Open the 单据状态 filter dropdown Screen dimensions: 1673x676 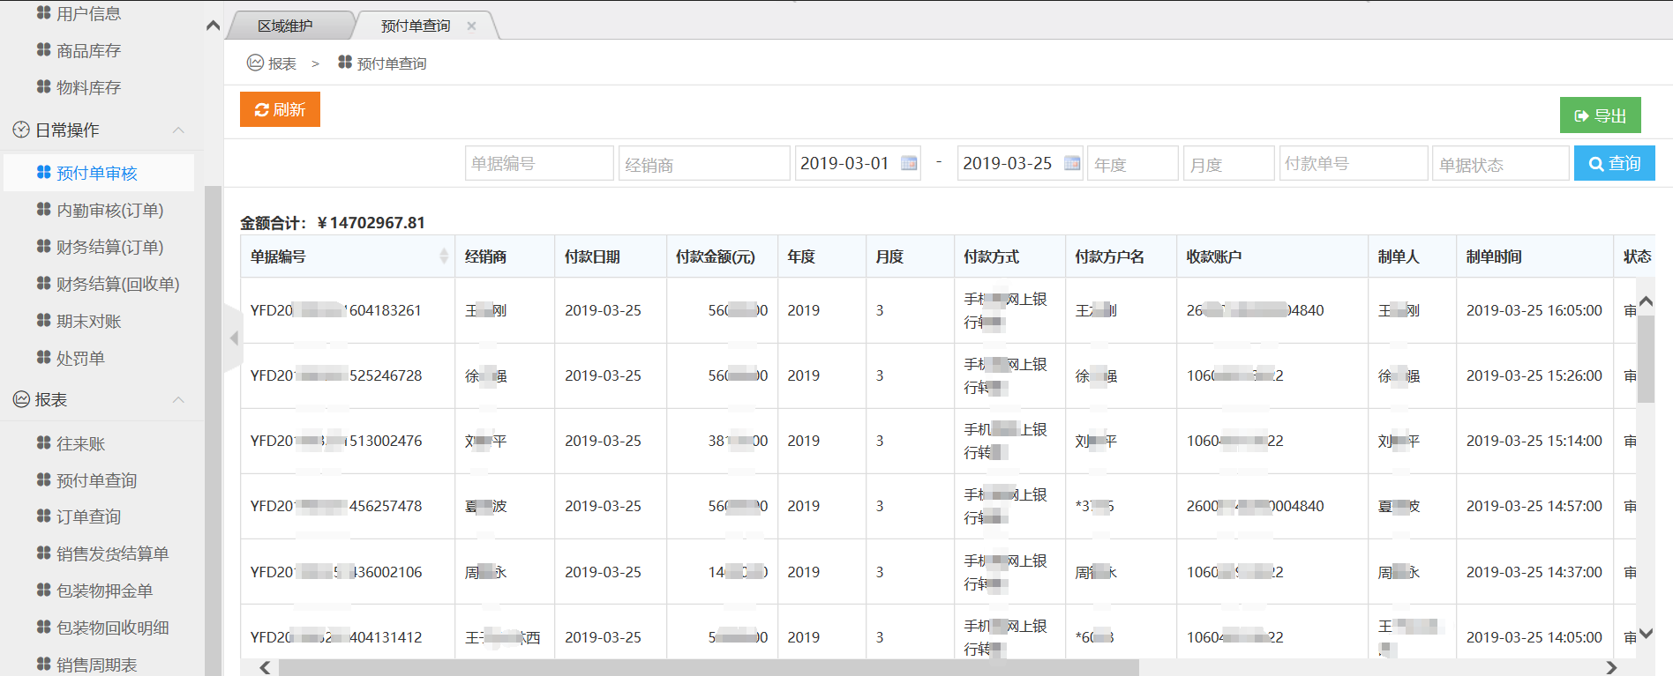(1499, 164)
